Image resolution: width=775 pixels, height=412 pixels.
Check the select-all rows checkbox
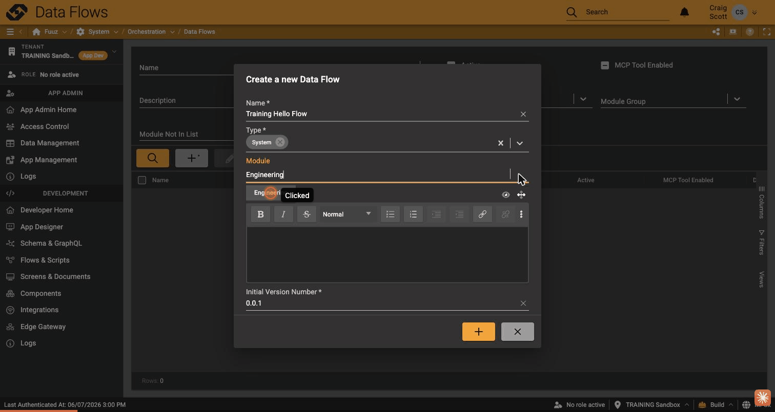coord(142,180)
